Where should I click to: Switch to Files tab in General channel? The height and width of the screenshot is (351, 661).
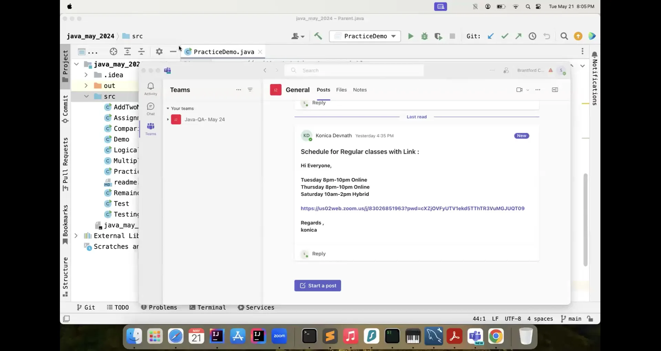[x=341, y=90]
